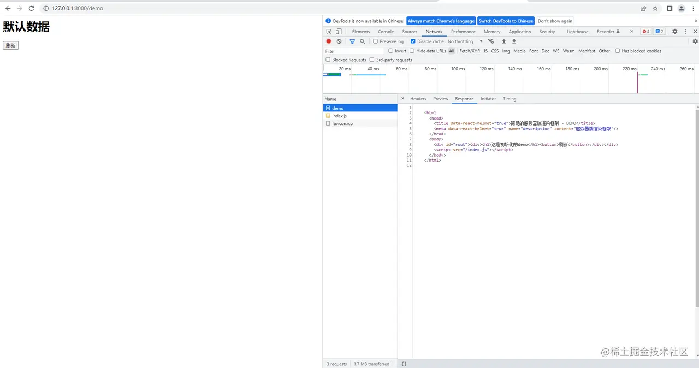Screen dimensions: 699x368
Task: Switch to the Console tab
Action: 386,32
